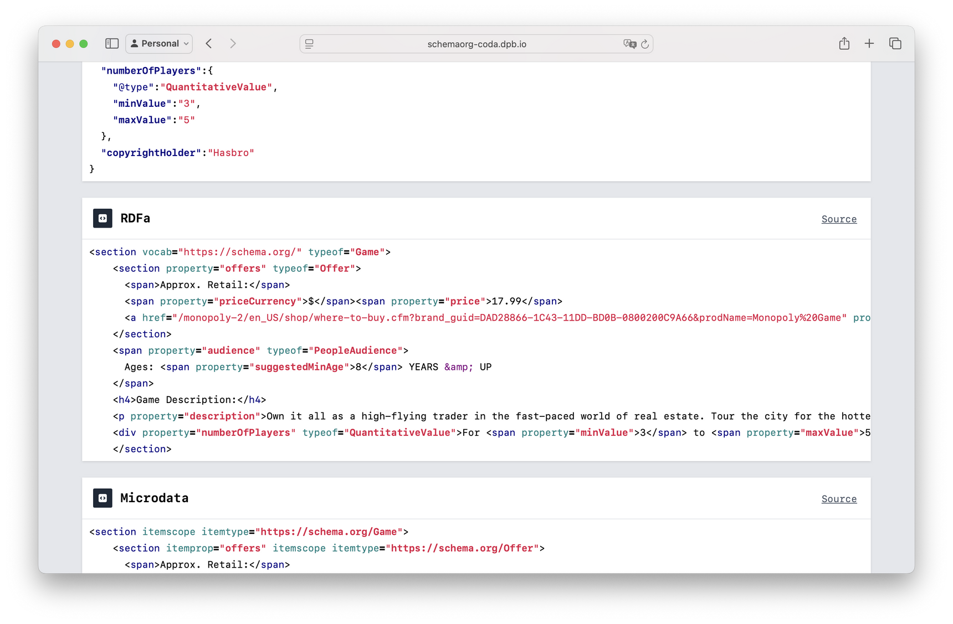
Task: Click the RDFa code block icon
Action: pos(103,218)
